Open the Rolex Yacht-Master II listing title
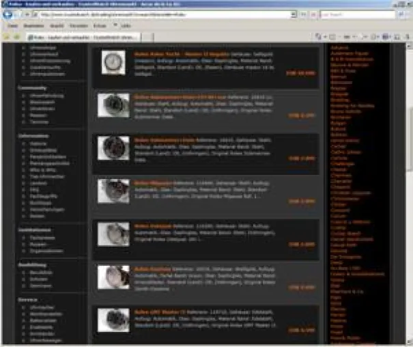The width and height of the screenshot is (413, 347). (182, 54)
